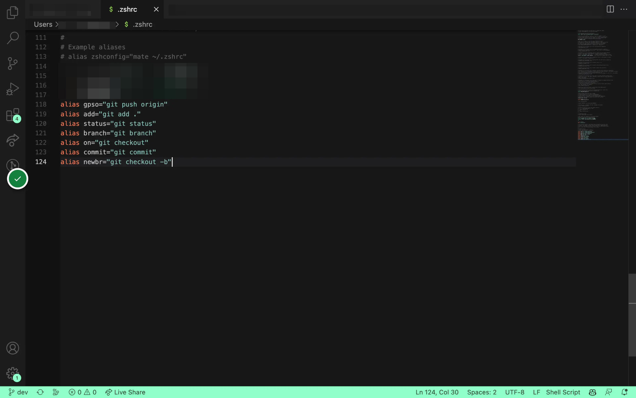
Task: Click the .zshrc breadcrumb segment
Action: pyautogui.click(x=138, y=25)
